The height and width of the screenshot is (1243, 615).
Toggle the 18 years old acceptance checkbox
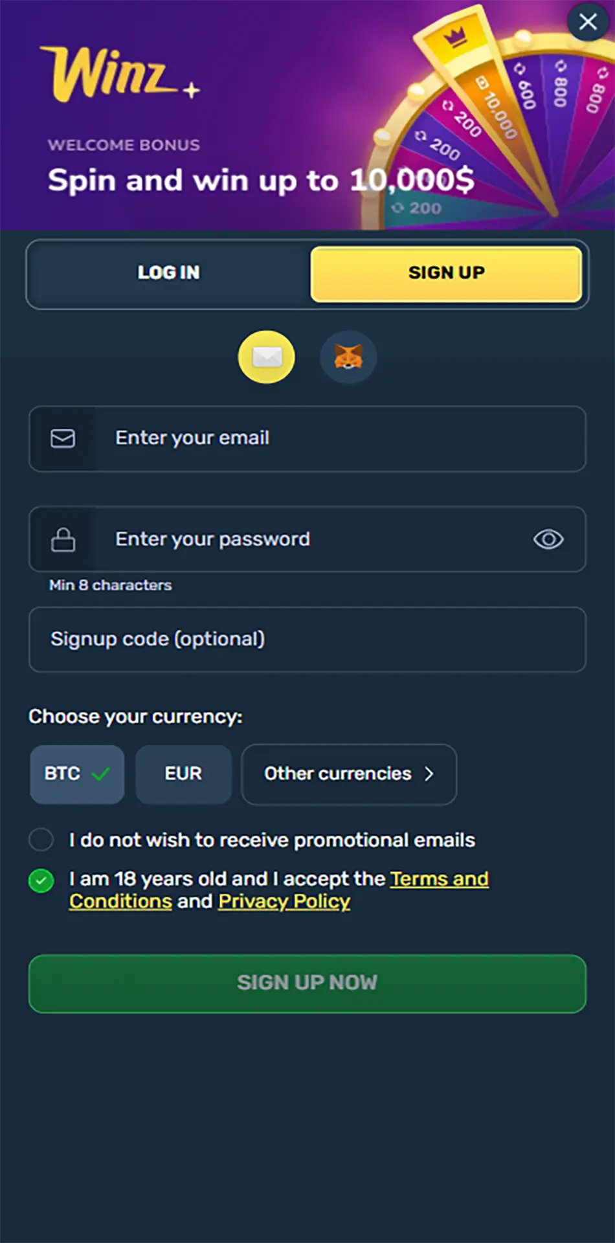pyautogui.click(x=41, y=880)
